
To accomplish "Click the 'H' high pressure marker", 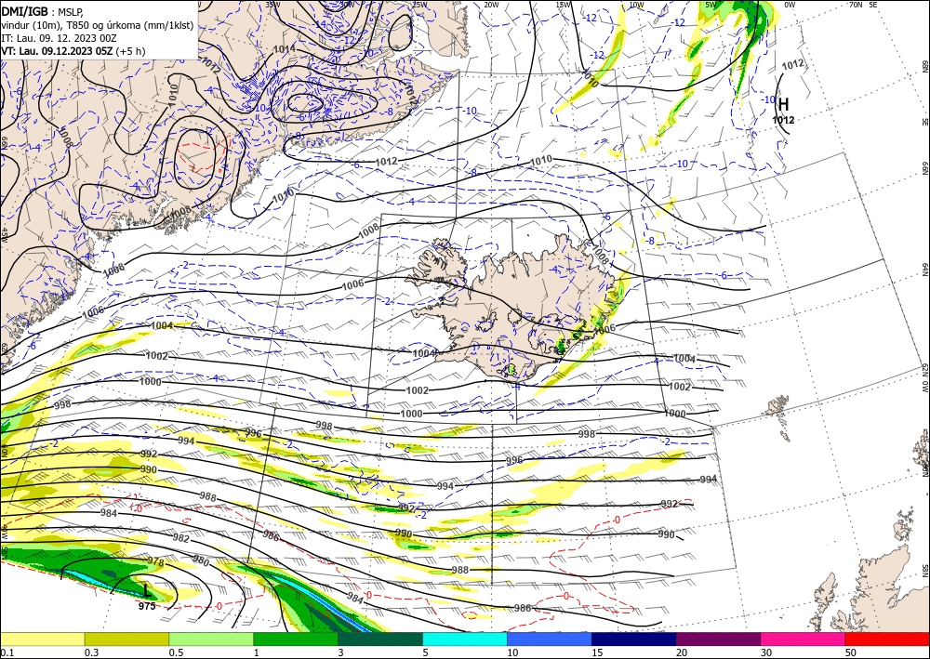I will point(783,105).
